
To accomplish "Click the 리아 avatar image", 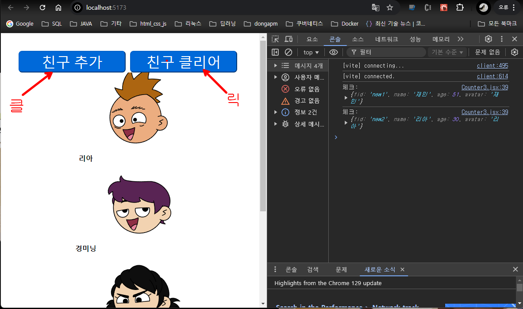I will [138, 108].
